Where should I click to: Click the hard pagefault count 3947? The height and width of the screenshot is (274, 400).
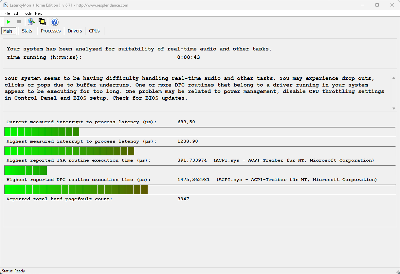click(x=183, y=199)
